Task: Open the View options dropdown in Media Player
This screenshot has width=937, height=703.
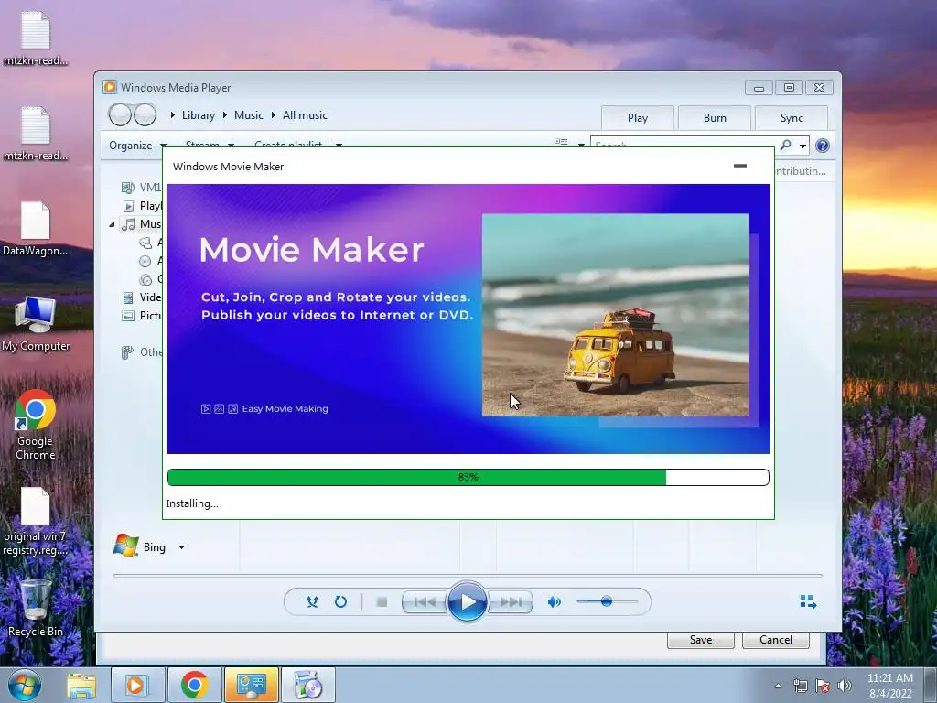Action: pos(581,146)
